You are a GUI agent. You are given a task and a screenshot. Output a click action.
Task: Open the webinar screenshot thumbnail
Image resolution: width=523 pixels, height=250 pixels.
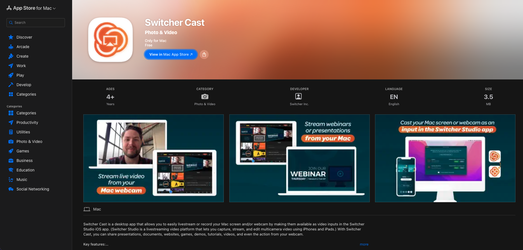click(x=300, y=158)
